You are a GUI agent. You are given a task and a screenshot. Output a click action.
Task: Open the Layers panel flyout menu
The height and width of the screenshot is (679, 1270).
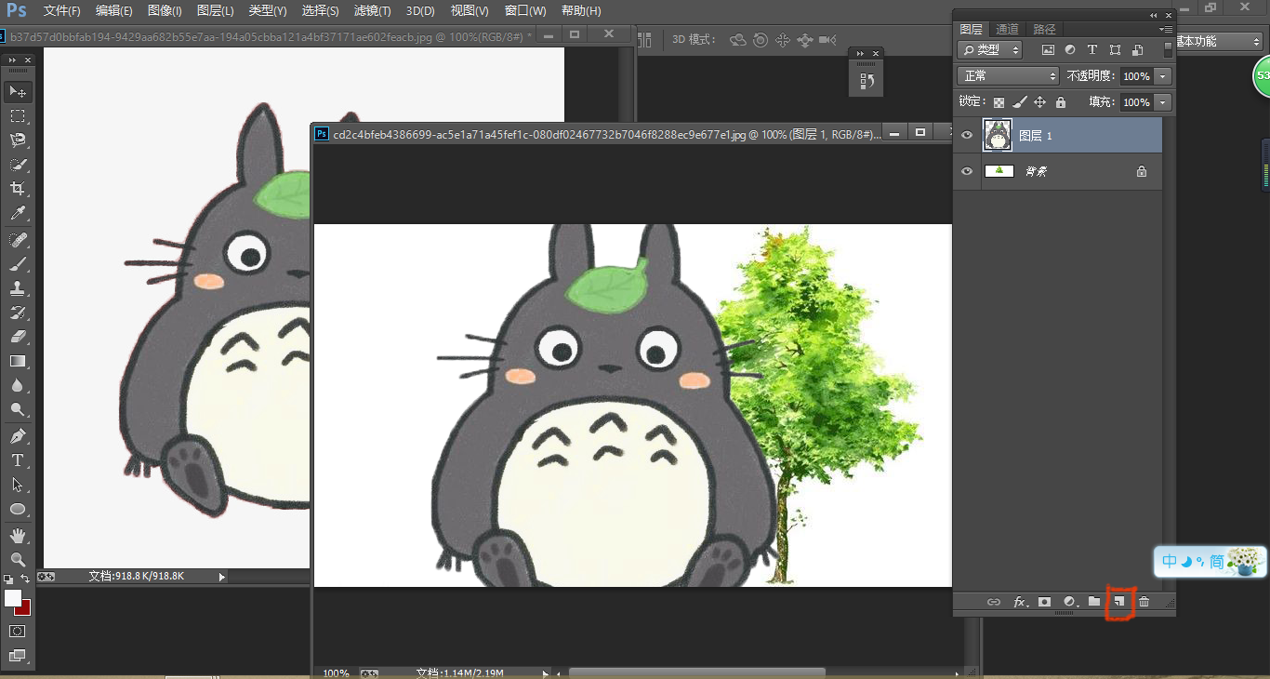pyautogui.click(x=1168, y=30)
